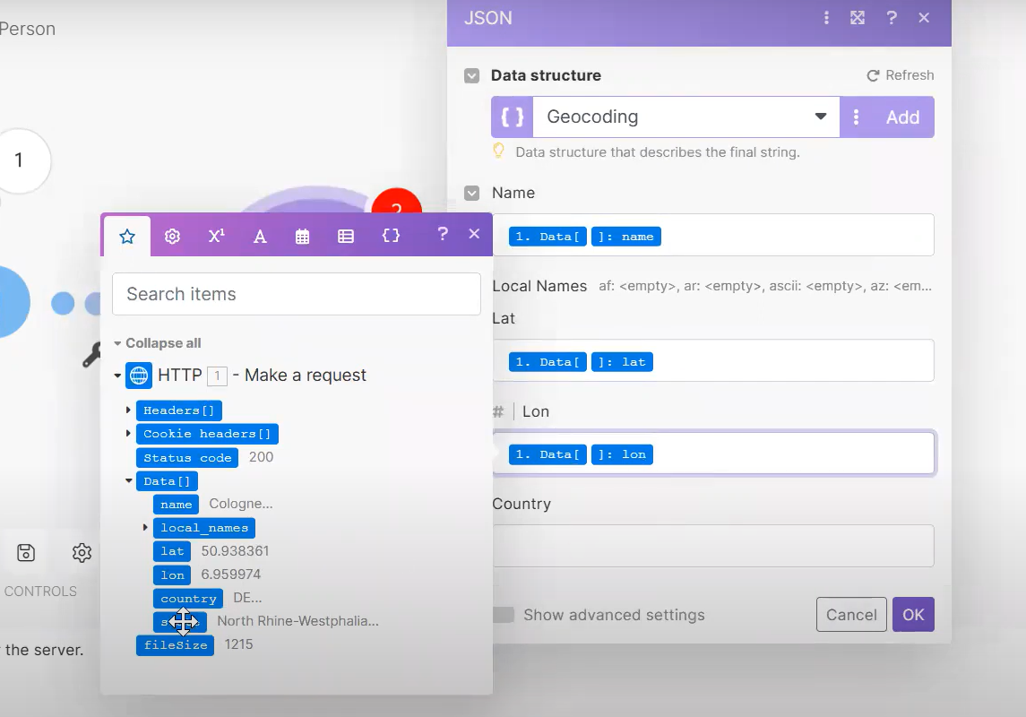Select the Data[] pill

click(167, 481)
